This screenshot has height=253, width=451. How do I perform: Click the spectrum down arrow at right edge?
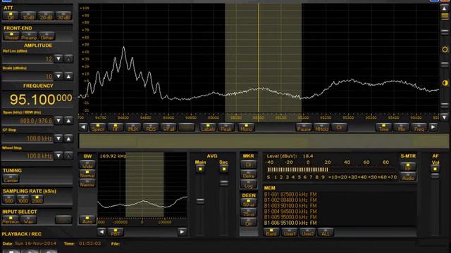445,117
